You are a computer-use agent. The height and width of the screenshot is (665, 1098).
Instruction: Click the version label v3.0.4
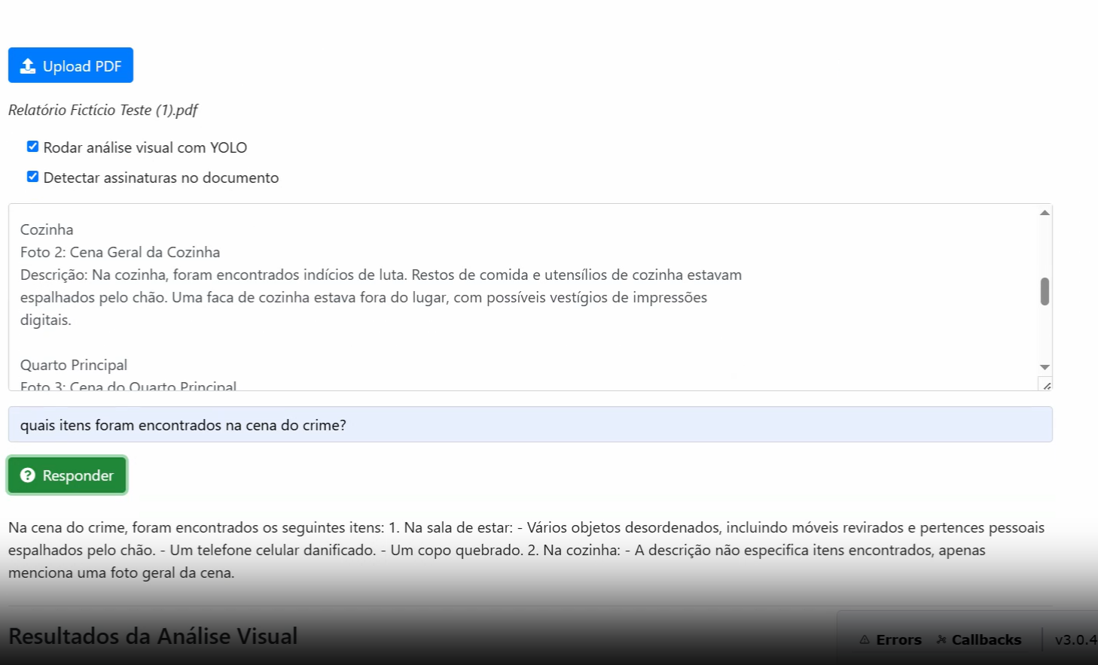1075,640
